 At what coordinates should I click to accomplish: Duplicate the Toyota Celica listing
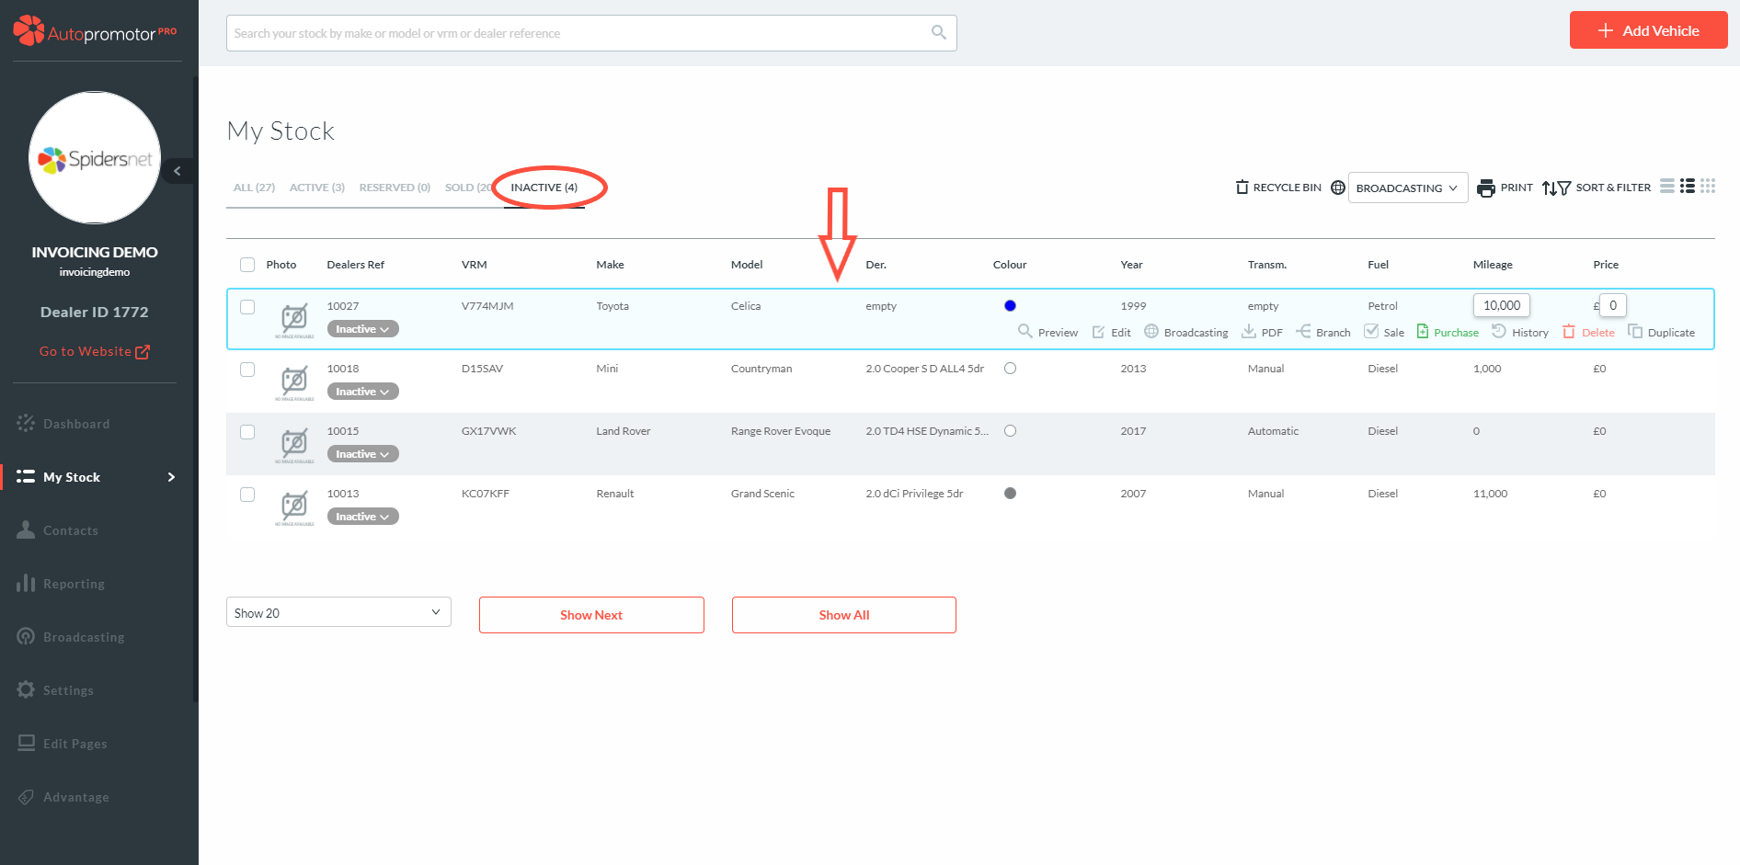[1661, 332]
